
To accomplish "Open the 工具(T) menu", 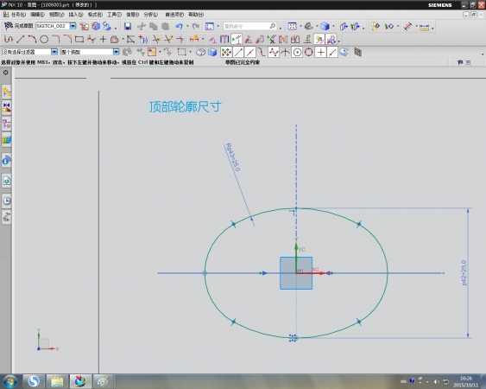I will (114, 15).
